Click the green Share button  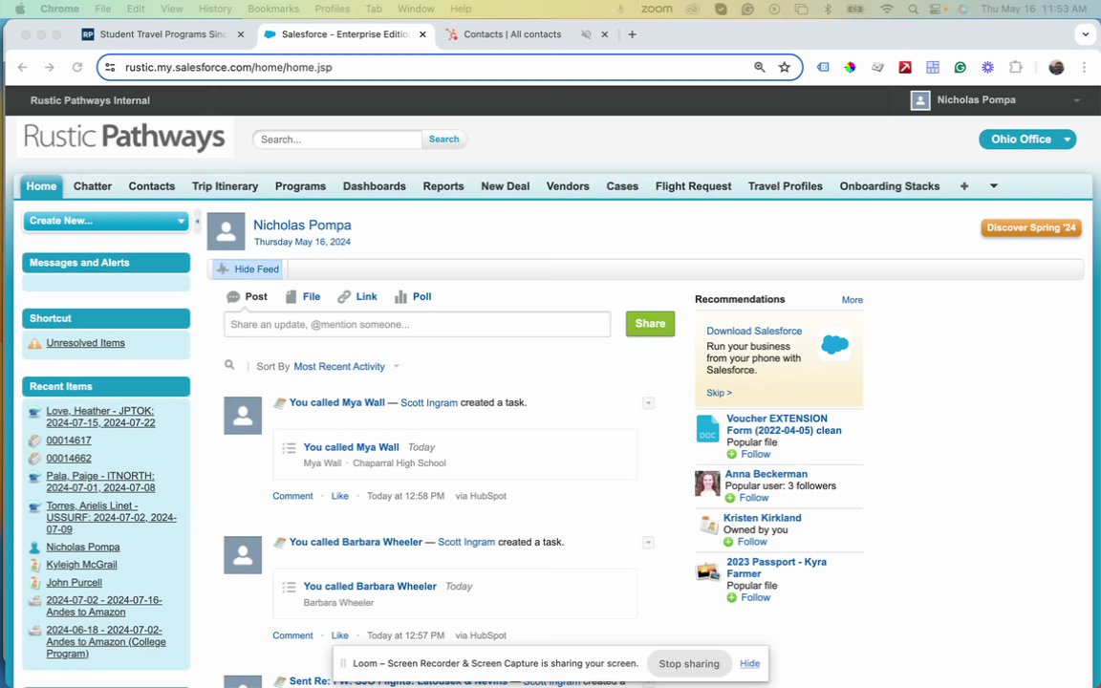click(650, 324)
